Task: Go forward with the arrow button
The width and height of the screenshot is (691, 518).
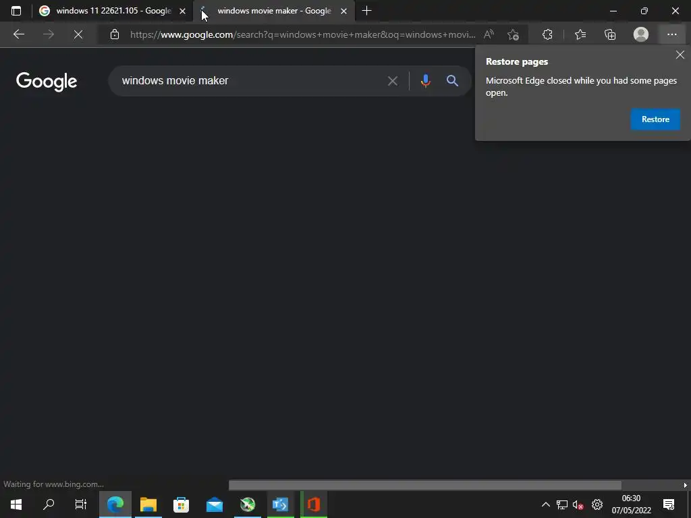Action: click(49, 34)
